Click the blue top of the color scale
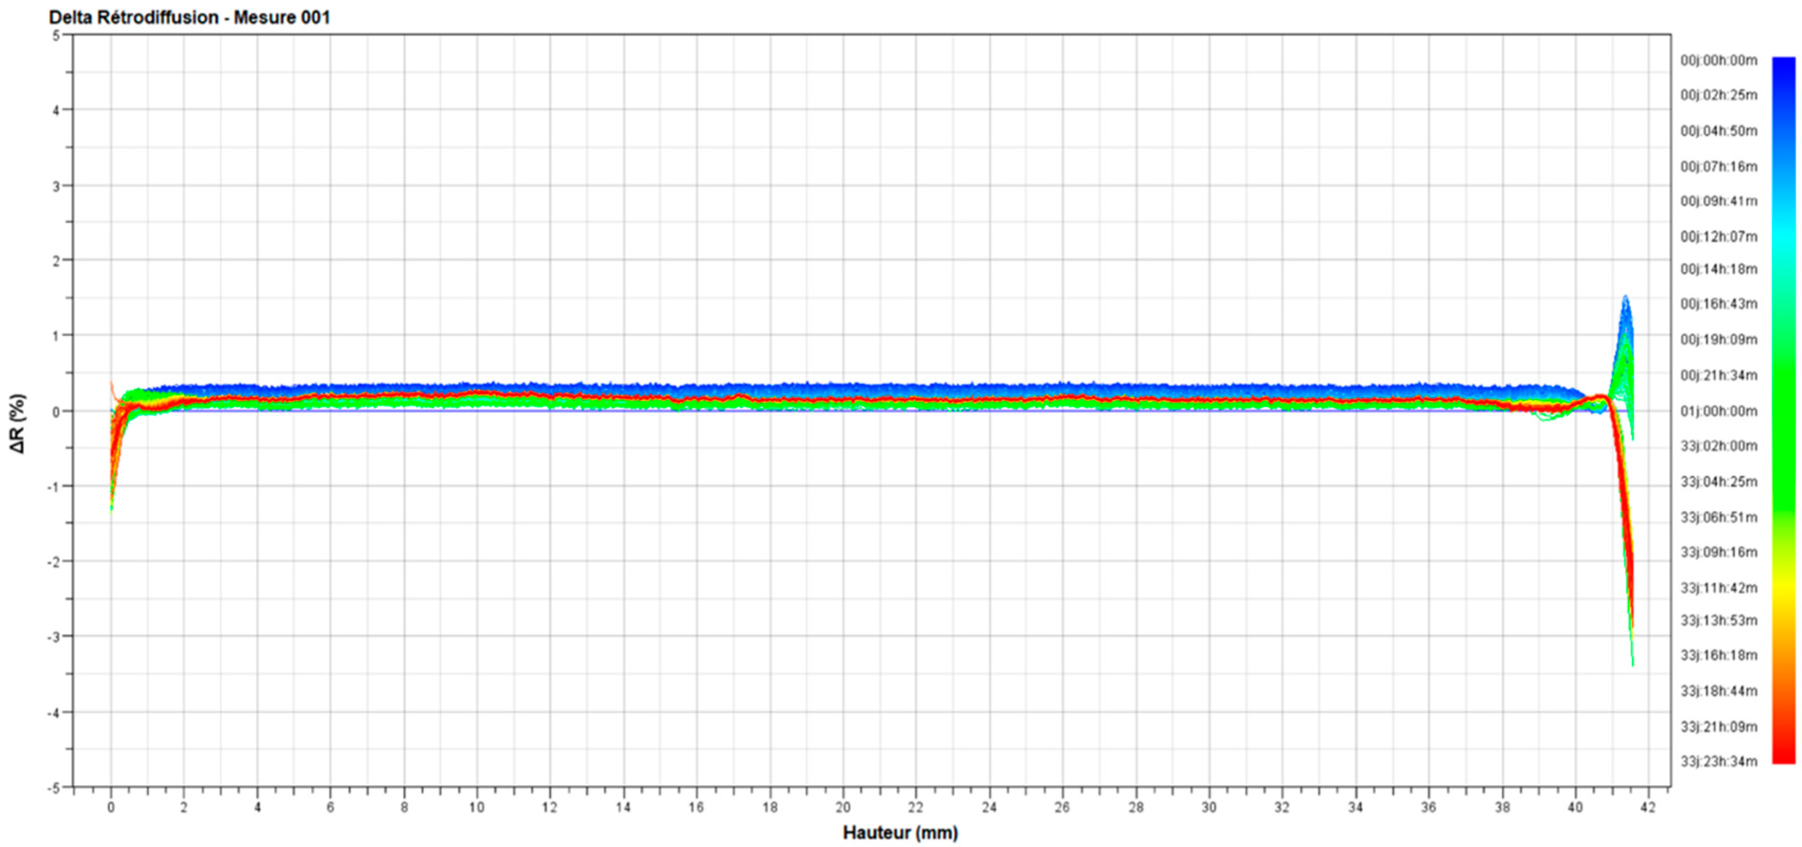Viewport: 1802px width, 847px height. tap(1783, 64)
